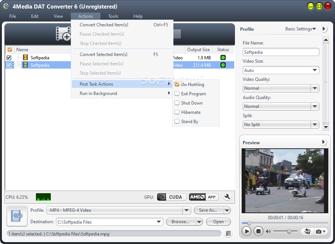Viewport: 335px width, 244px height.
Task: Enable NVIDIA CUDA GPU acceleration
Action: coord(172,197)
